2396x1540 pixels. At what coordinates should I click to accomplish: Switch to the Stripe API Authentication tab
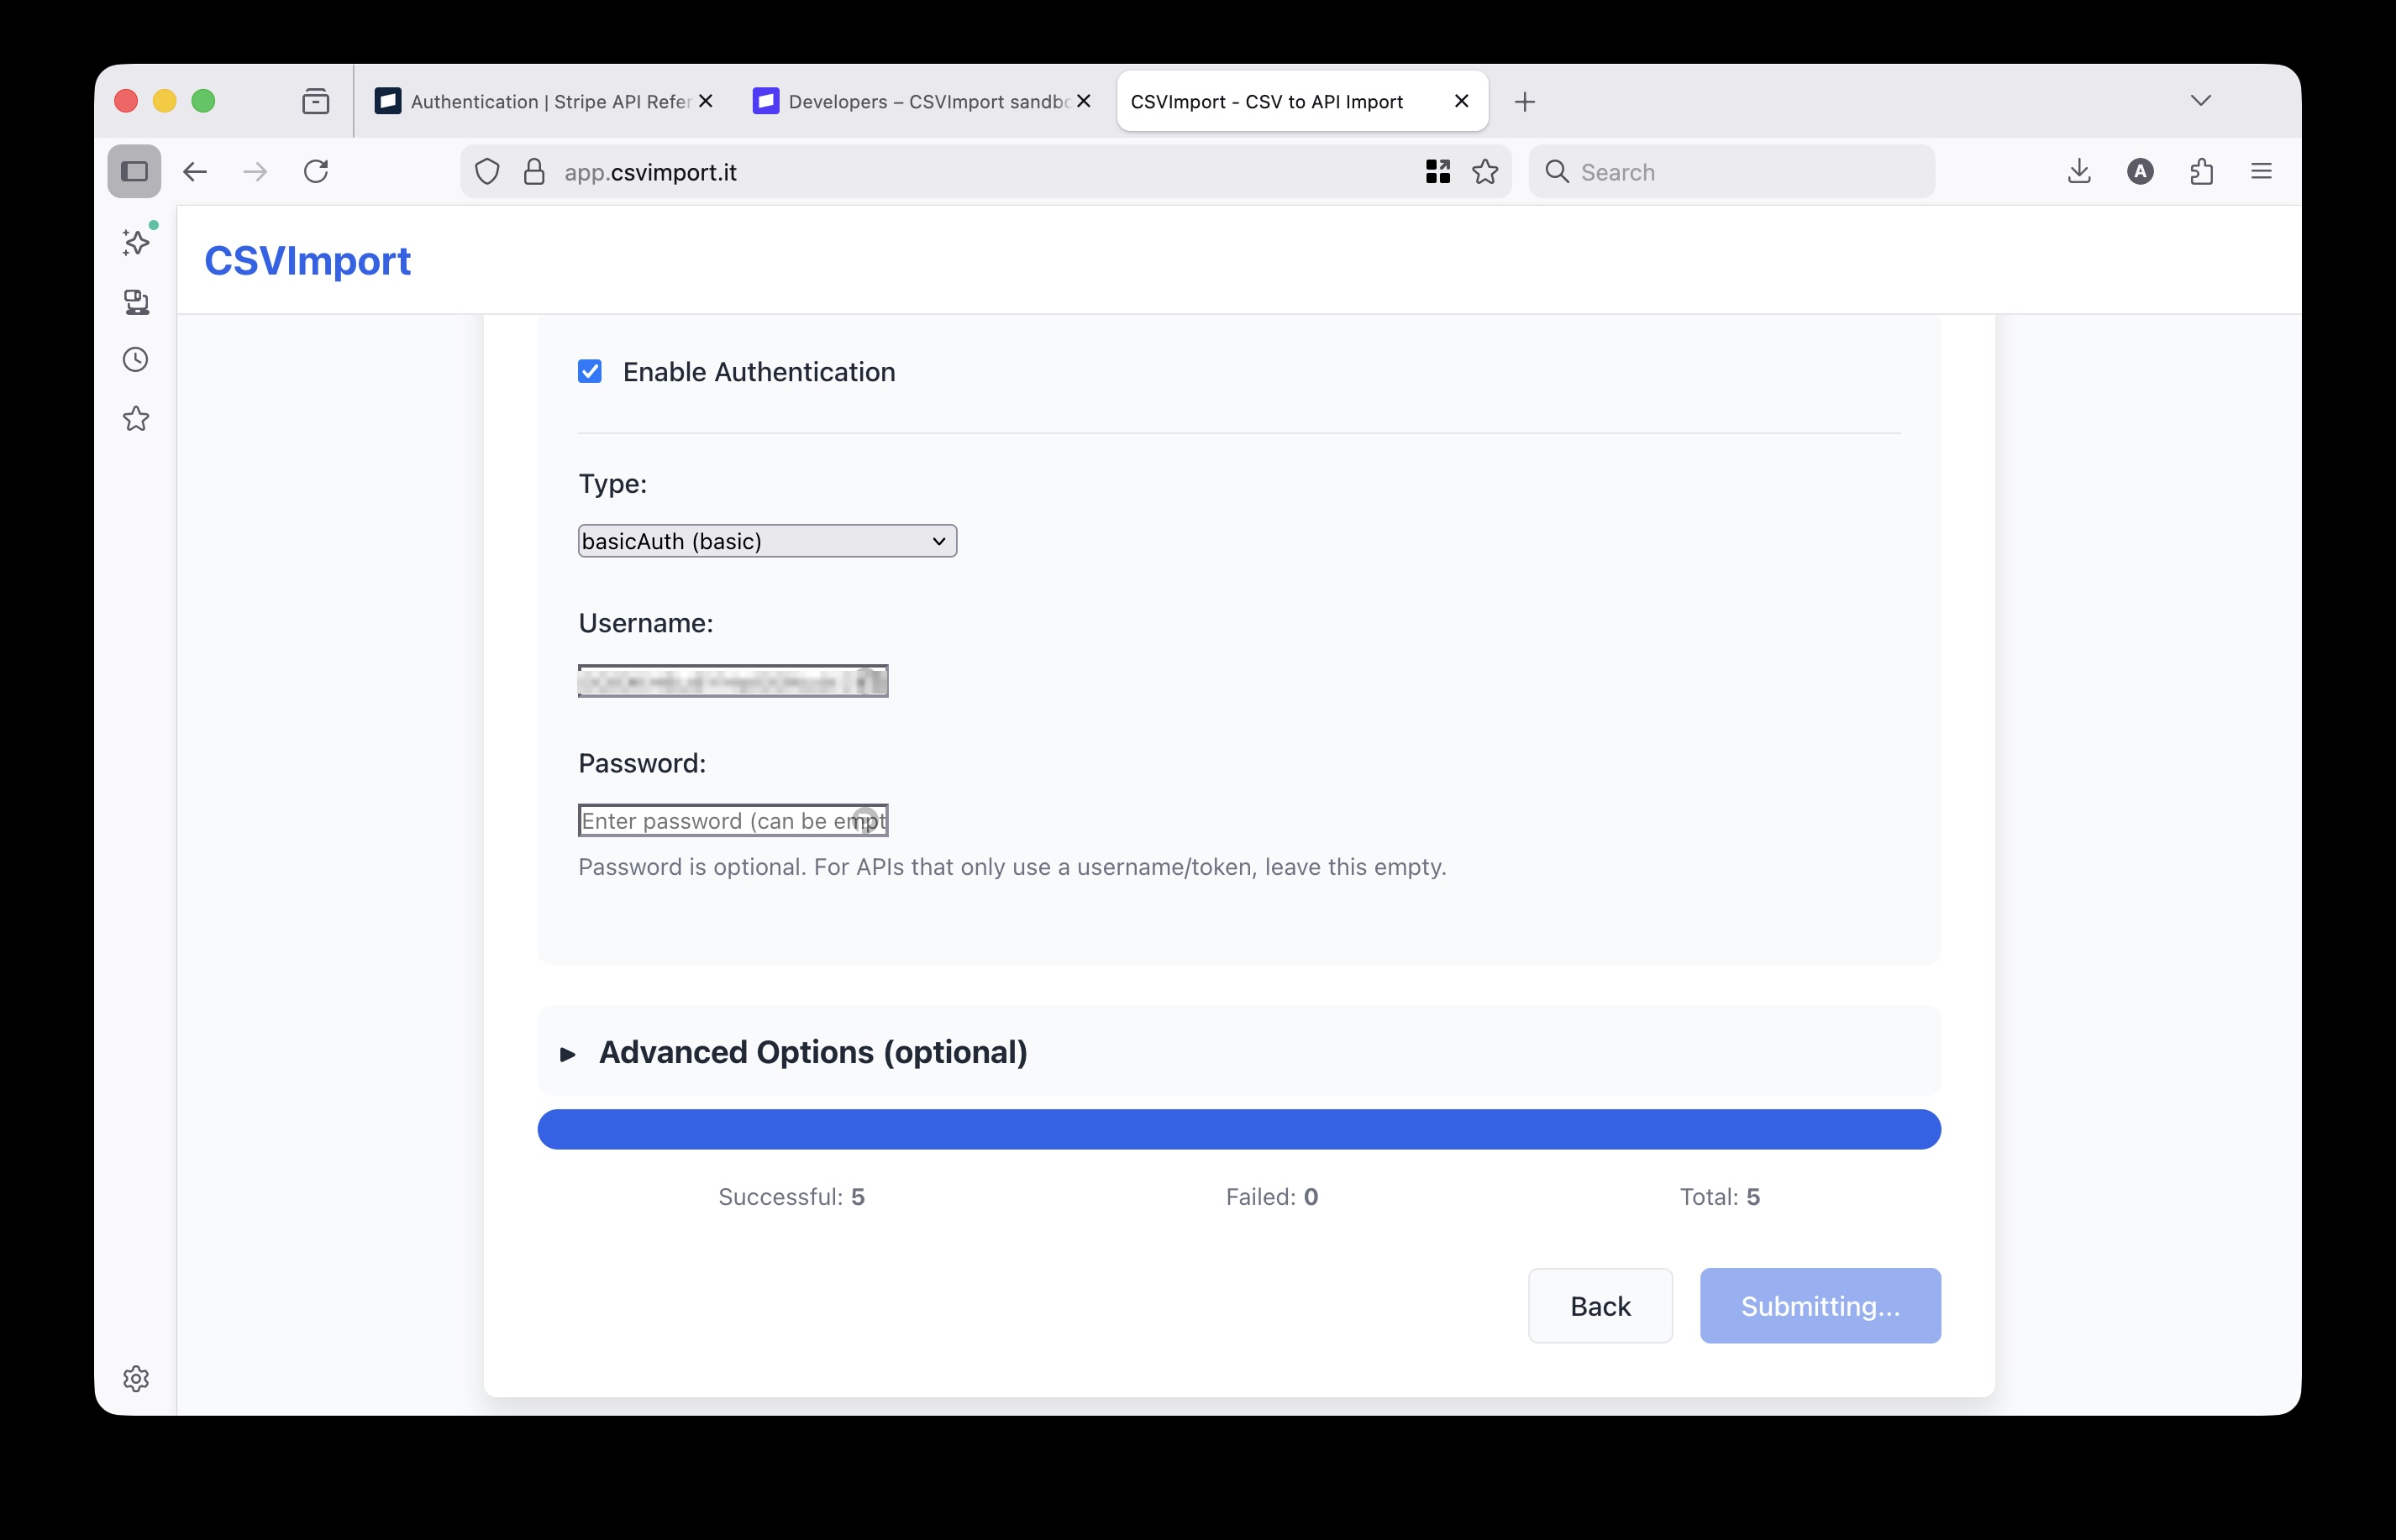[540, 101]
